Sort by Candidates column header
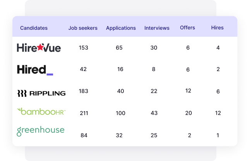This screenshot has height=161, width=250. coord(34,28)
